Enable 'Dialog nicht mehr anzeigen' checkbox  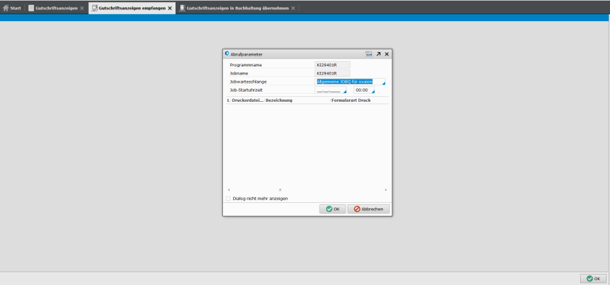coord(228,199)
